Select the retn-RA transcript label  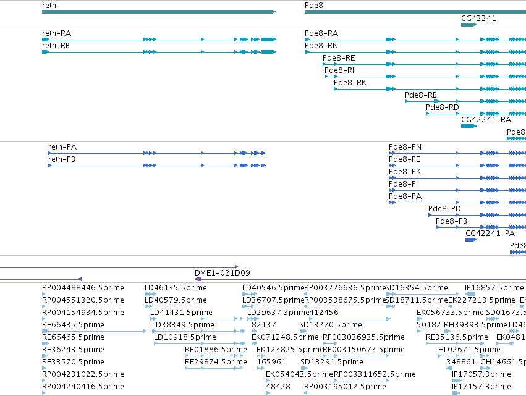tap(56, 33)
